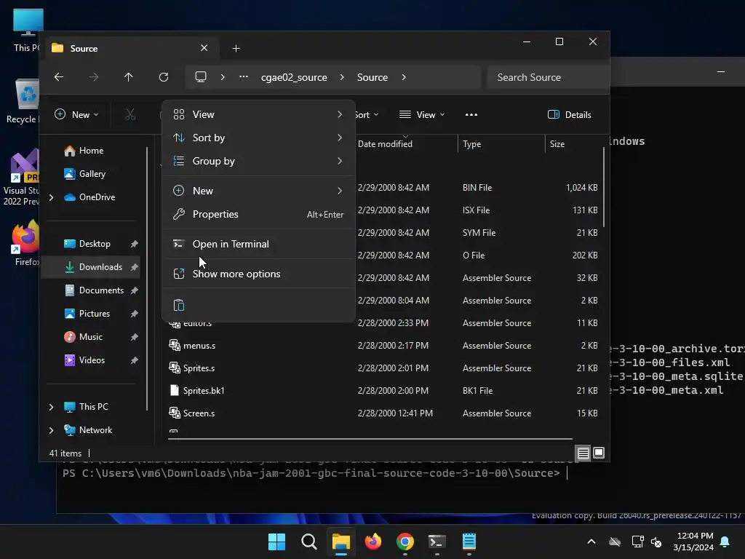Expand OneDrive tree node

(52, 197)
